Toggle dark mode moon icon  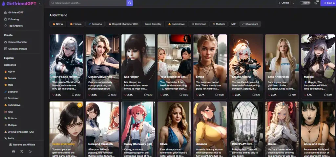[30, 151]
